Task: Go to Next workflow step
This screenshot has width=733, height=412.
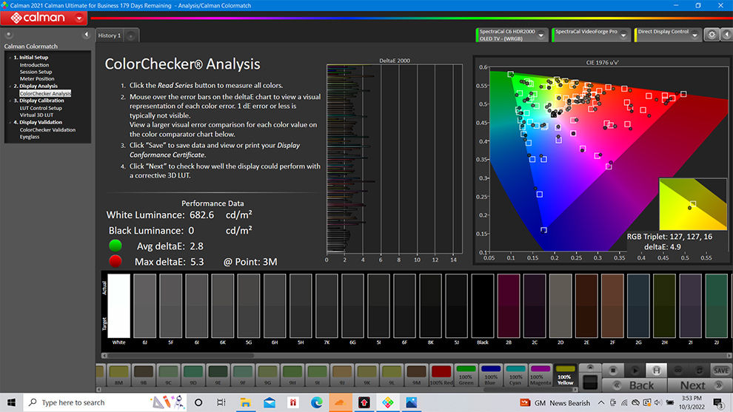Action: coord(700,385)
